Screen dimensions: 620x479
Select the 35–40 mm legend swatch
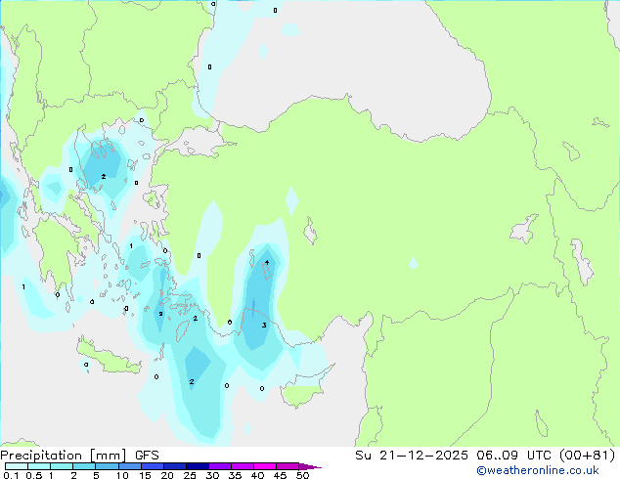(242, 466)
